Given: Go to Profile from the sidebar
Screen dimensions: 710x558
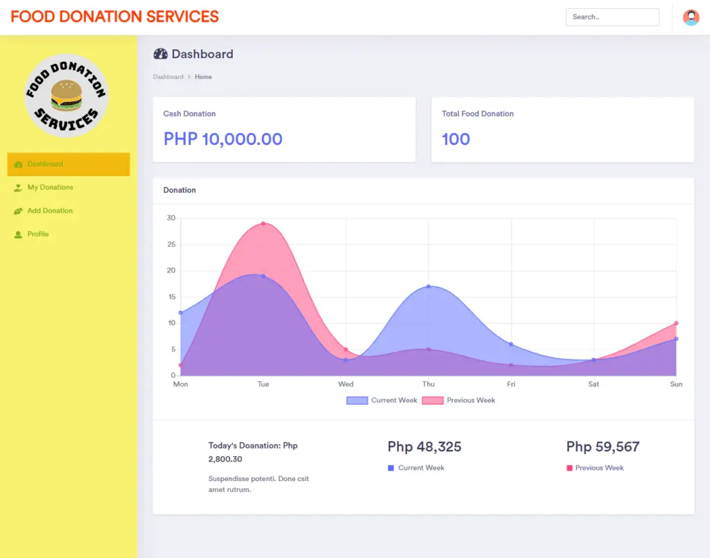Looking at the screenshot, I should [38, 234].
